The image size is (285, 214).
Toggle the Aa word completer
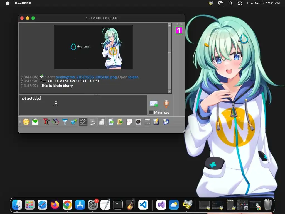tap(92, 122)
